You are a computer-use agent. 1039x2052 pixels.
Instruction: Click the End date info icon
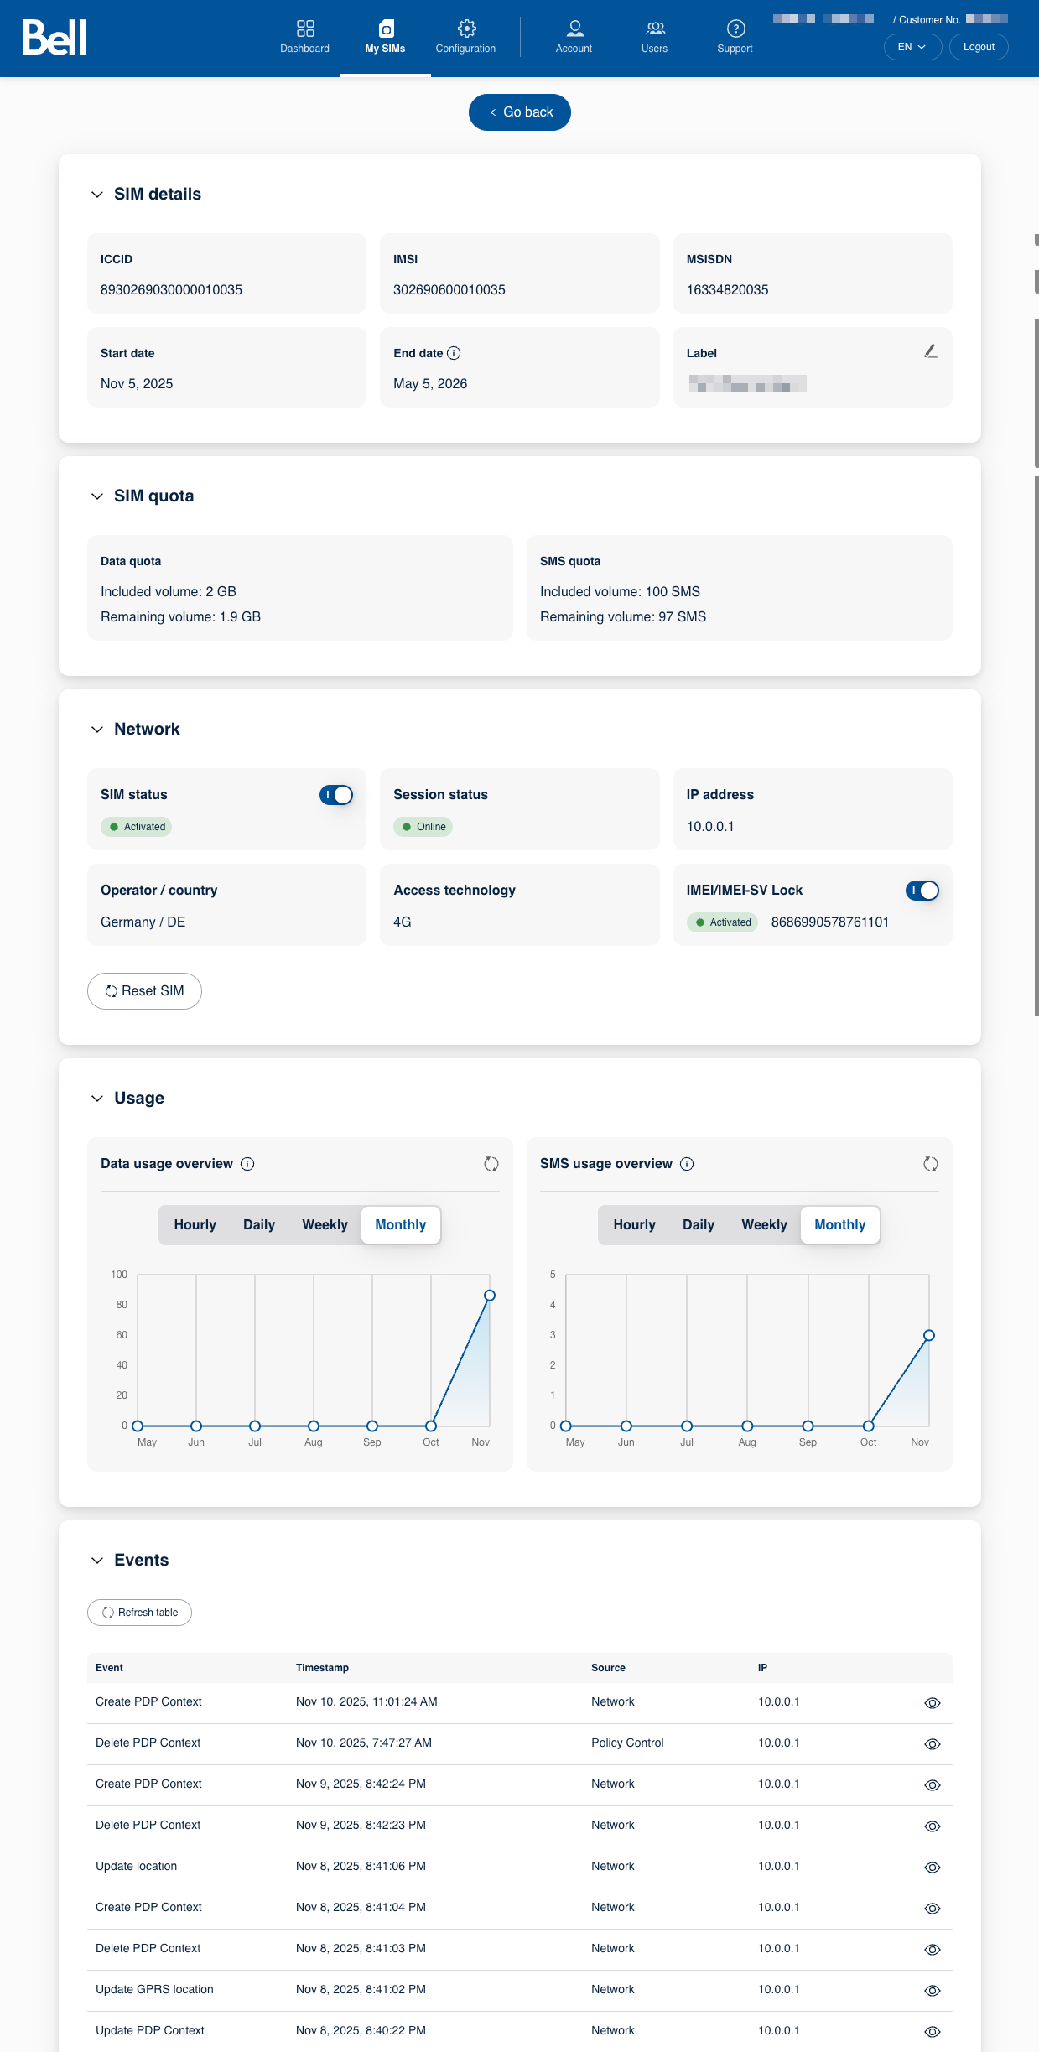pyautogui.click(x=454, y=353)
